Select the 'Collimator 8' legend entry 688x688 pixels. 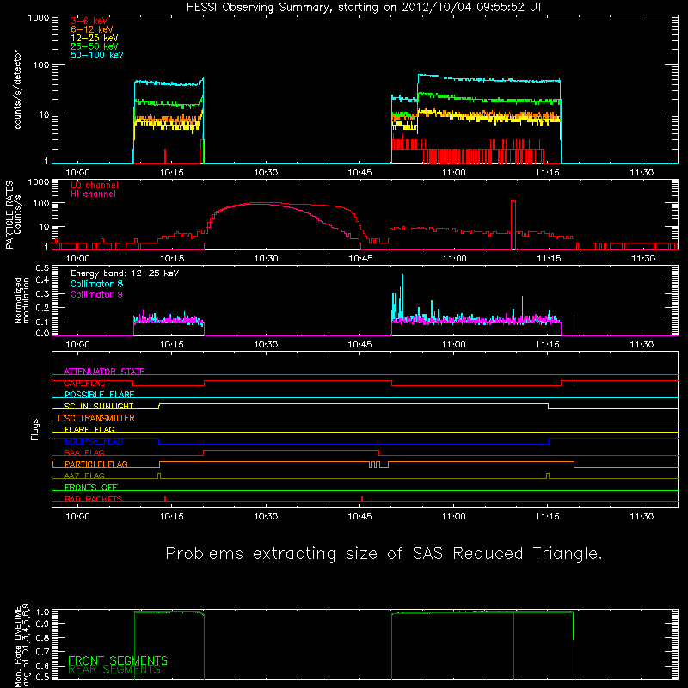(x=96, y=284)
